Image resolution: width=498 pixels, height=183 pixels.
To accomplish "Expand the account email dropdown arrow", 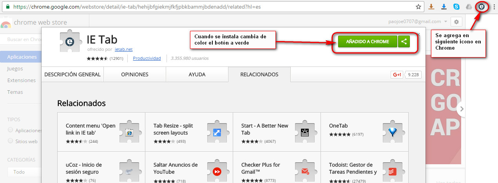I will pyautogui.click(x=445, y=22).
